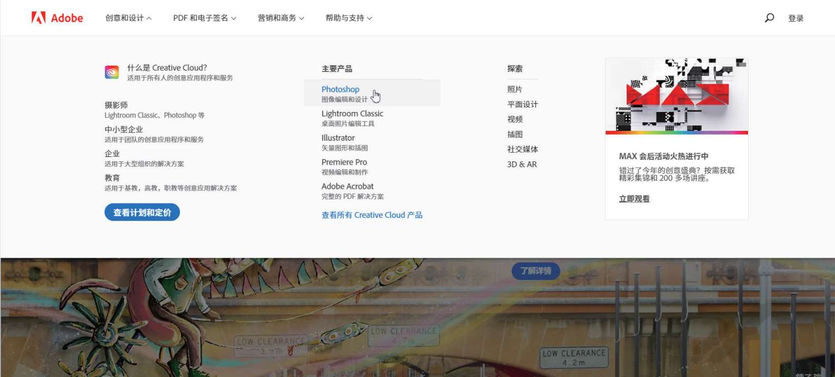835x377 pixels.
Task: Expand the PDF 和电子签名 menu
Action: [205, 18]
